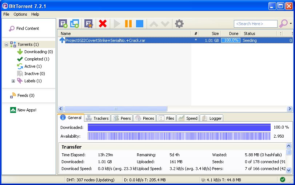Click the green network OK status icon
Screen dimensions: 295x185
(283, 180)
